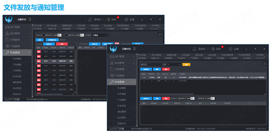Click the round play icon in the rear window panel

(x=160, y=35)
